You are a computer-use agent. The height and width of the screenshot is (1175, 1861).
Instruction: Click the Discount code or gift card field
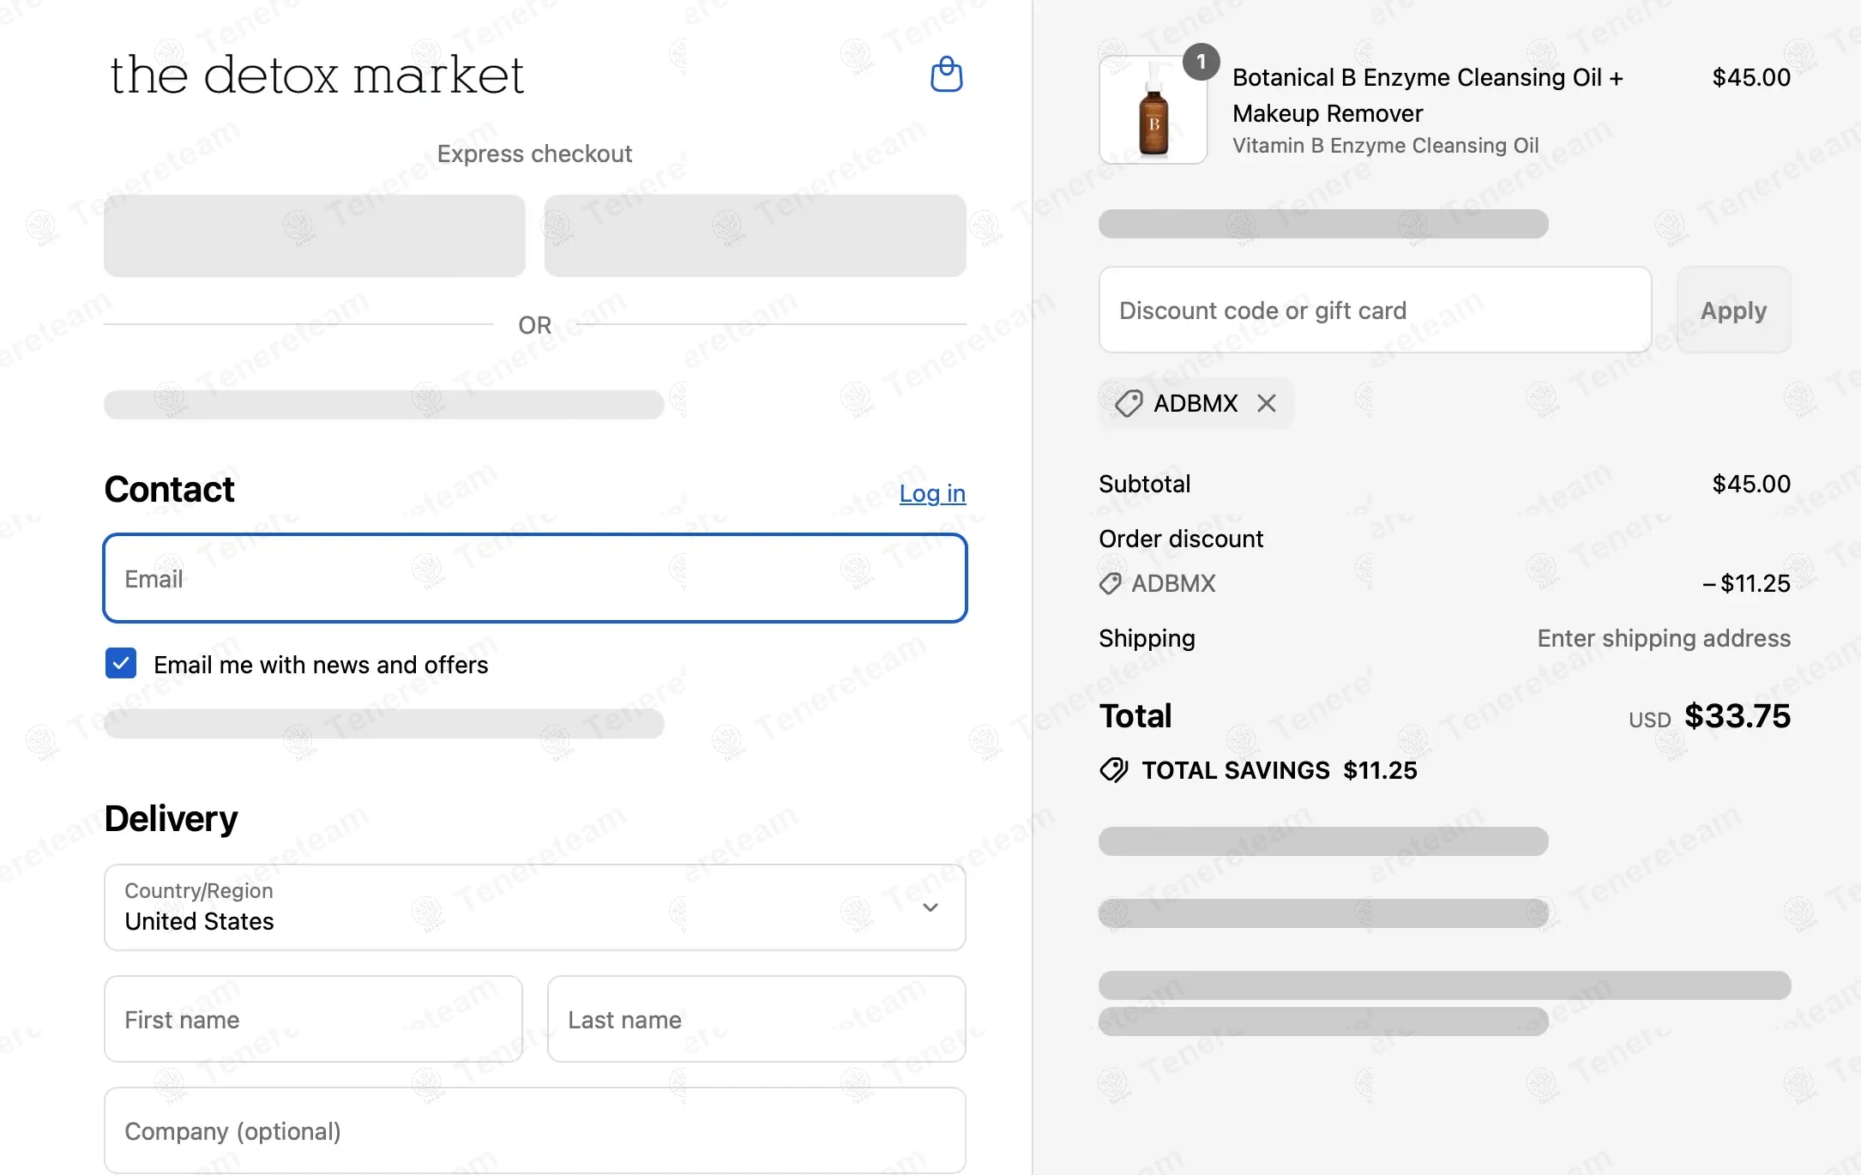coord(1375,310)
